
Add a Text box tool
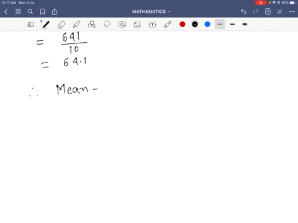[152, 25]
